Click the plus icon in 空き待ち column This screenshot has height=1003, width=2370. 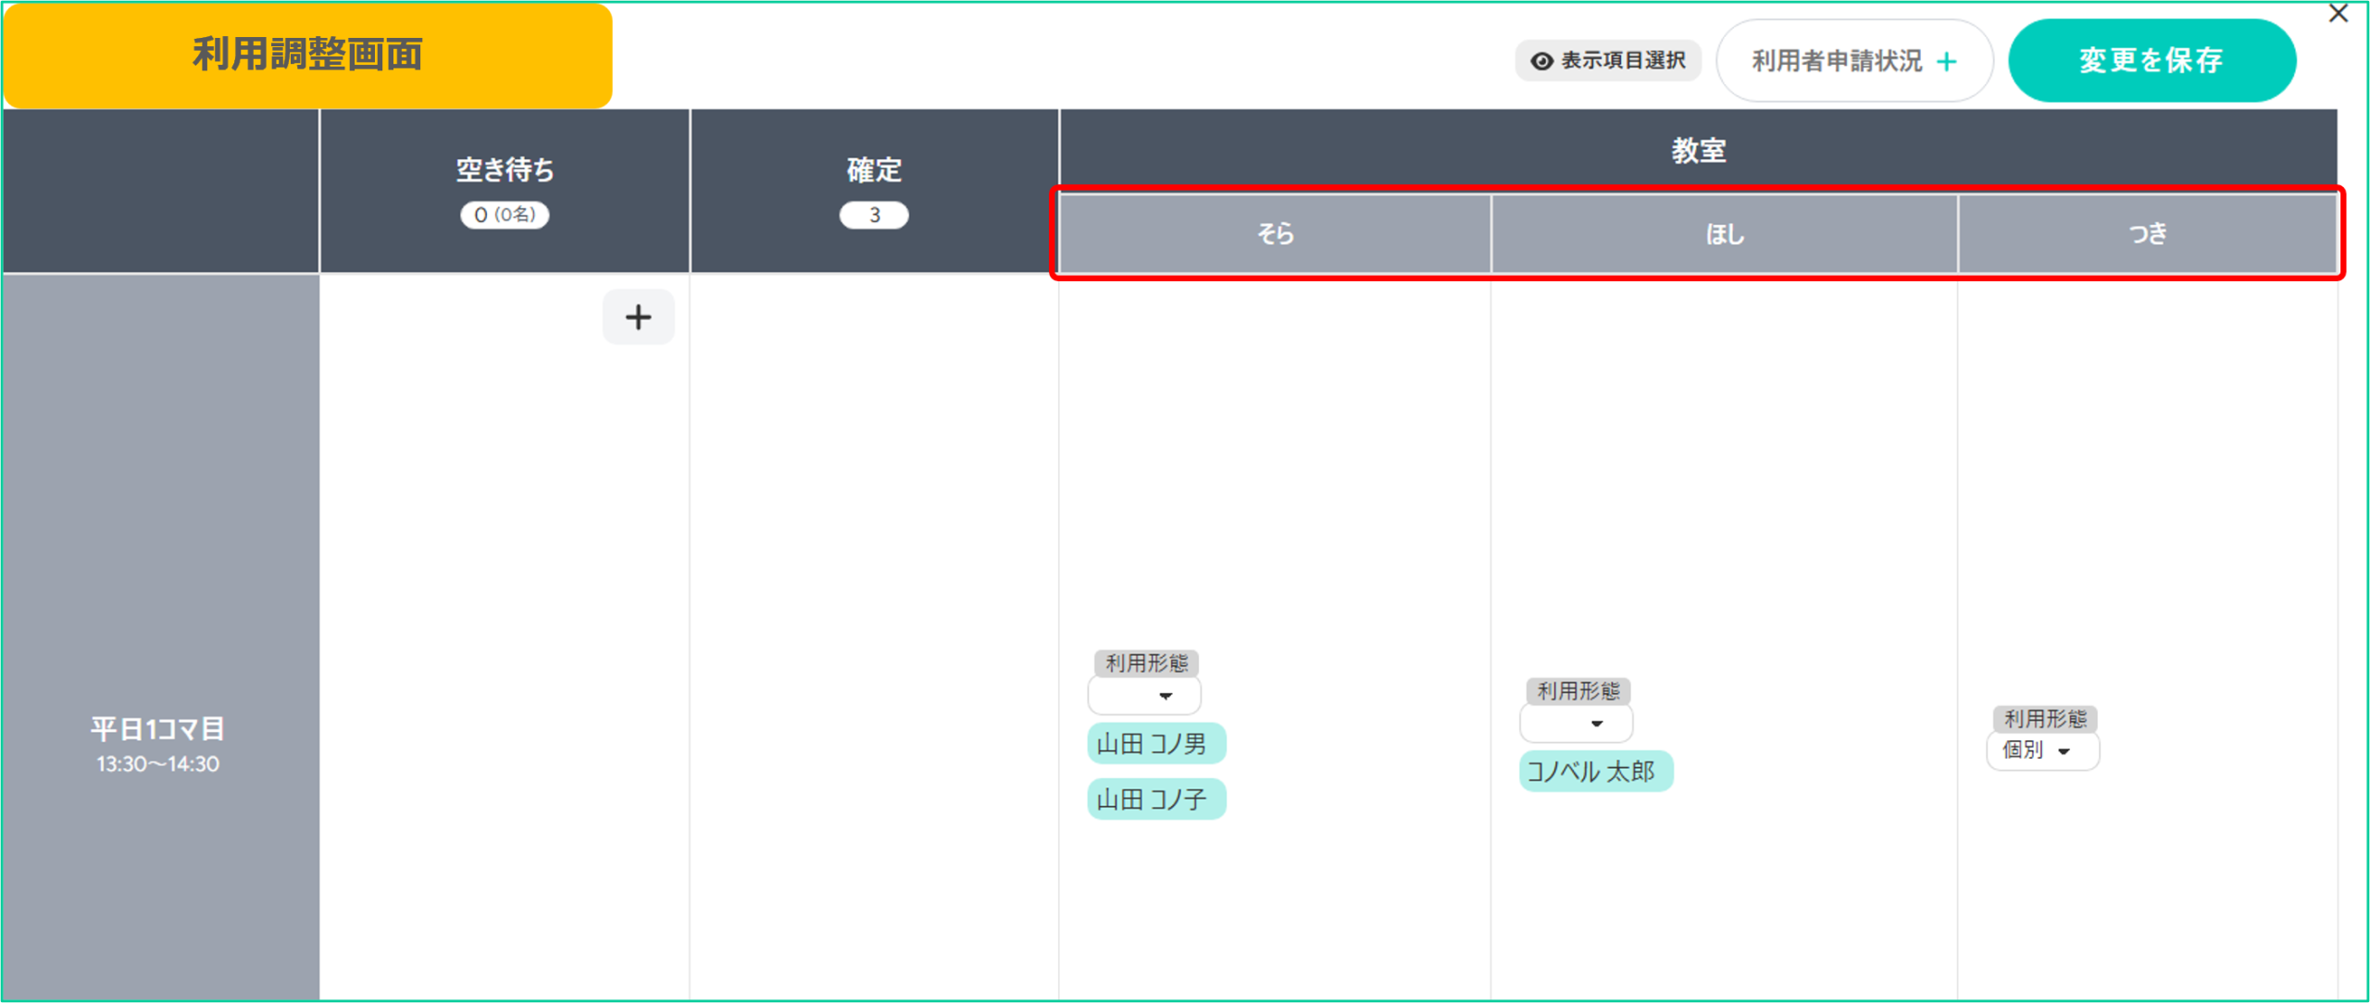(638, 317)
